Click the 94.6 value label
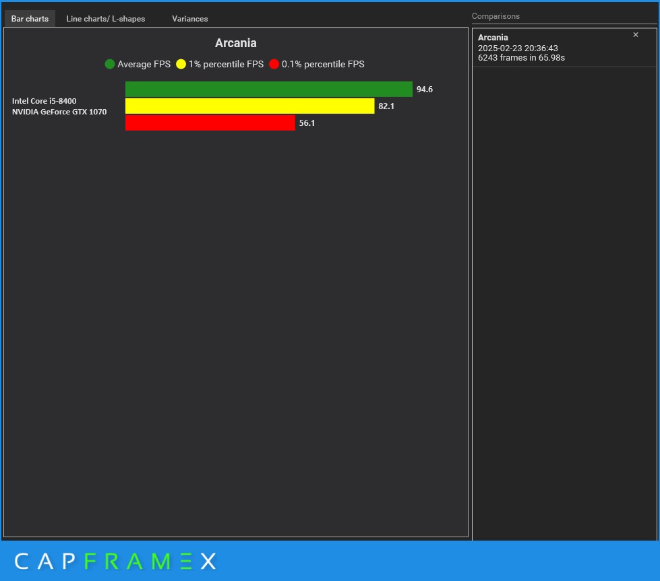This screenshot has width=660, height=581. [424, 89]
